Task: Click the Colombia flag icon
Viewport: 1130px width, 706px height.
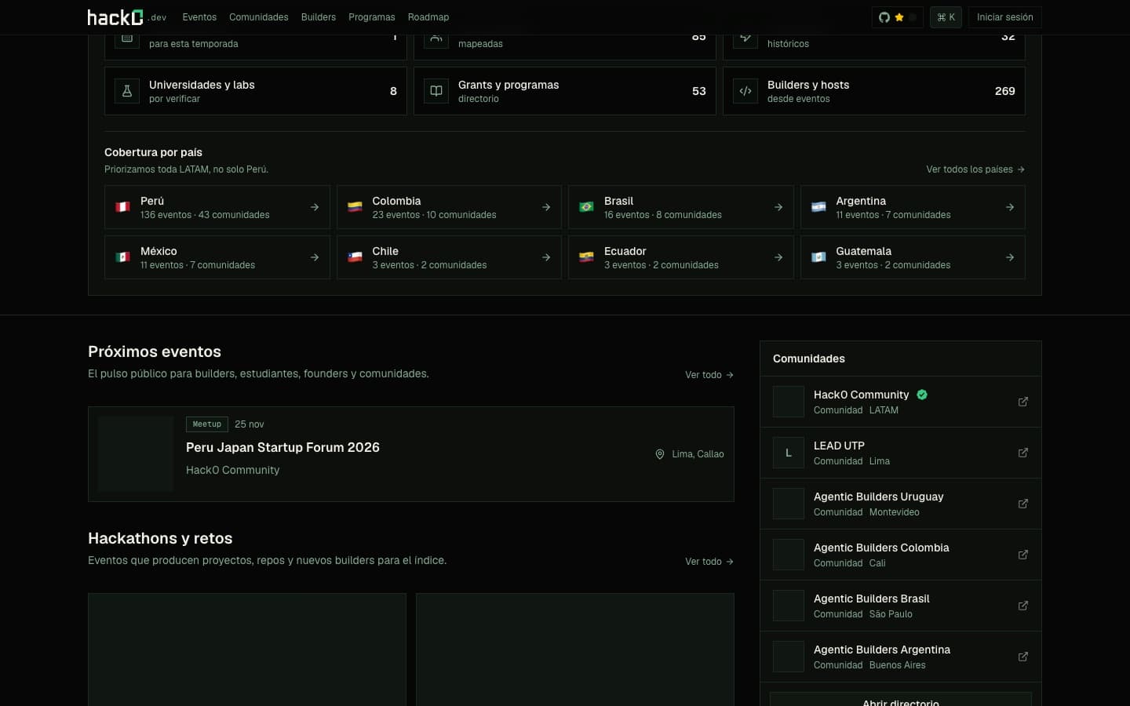Action: [x=355, y=207]
